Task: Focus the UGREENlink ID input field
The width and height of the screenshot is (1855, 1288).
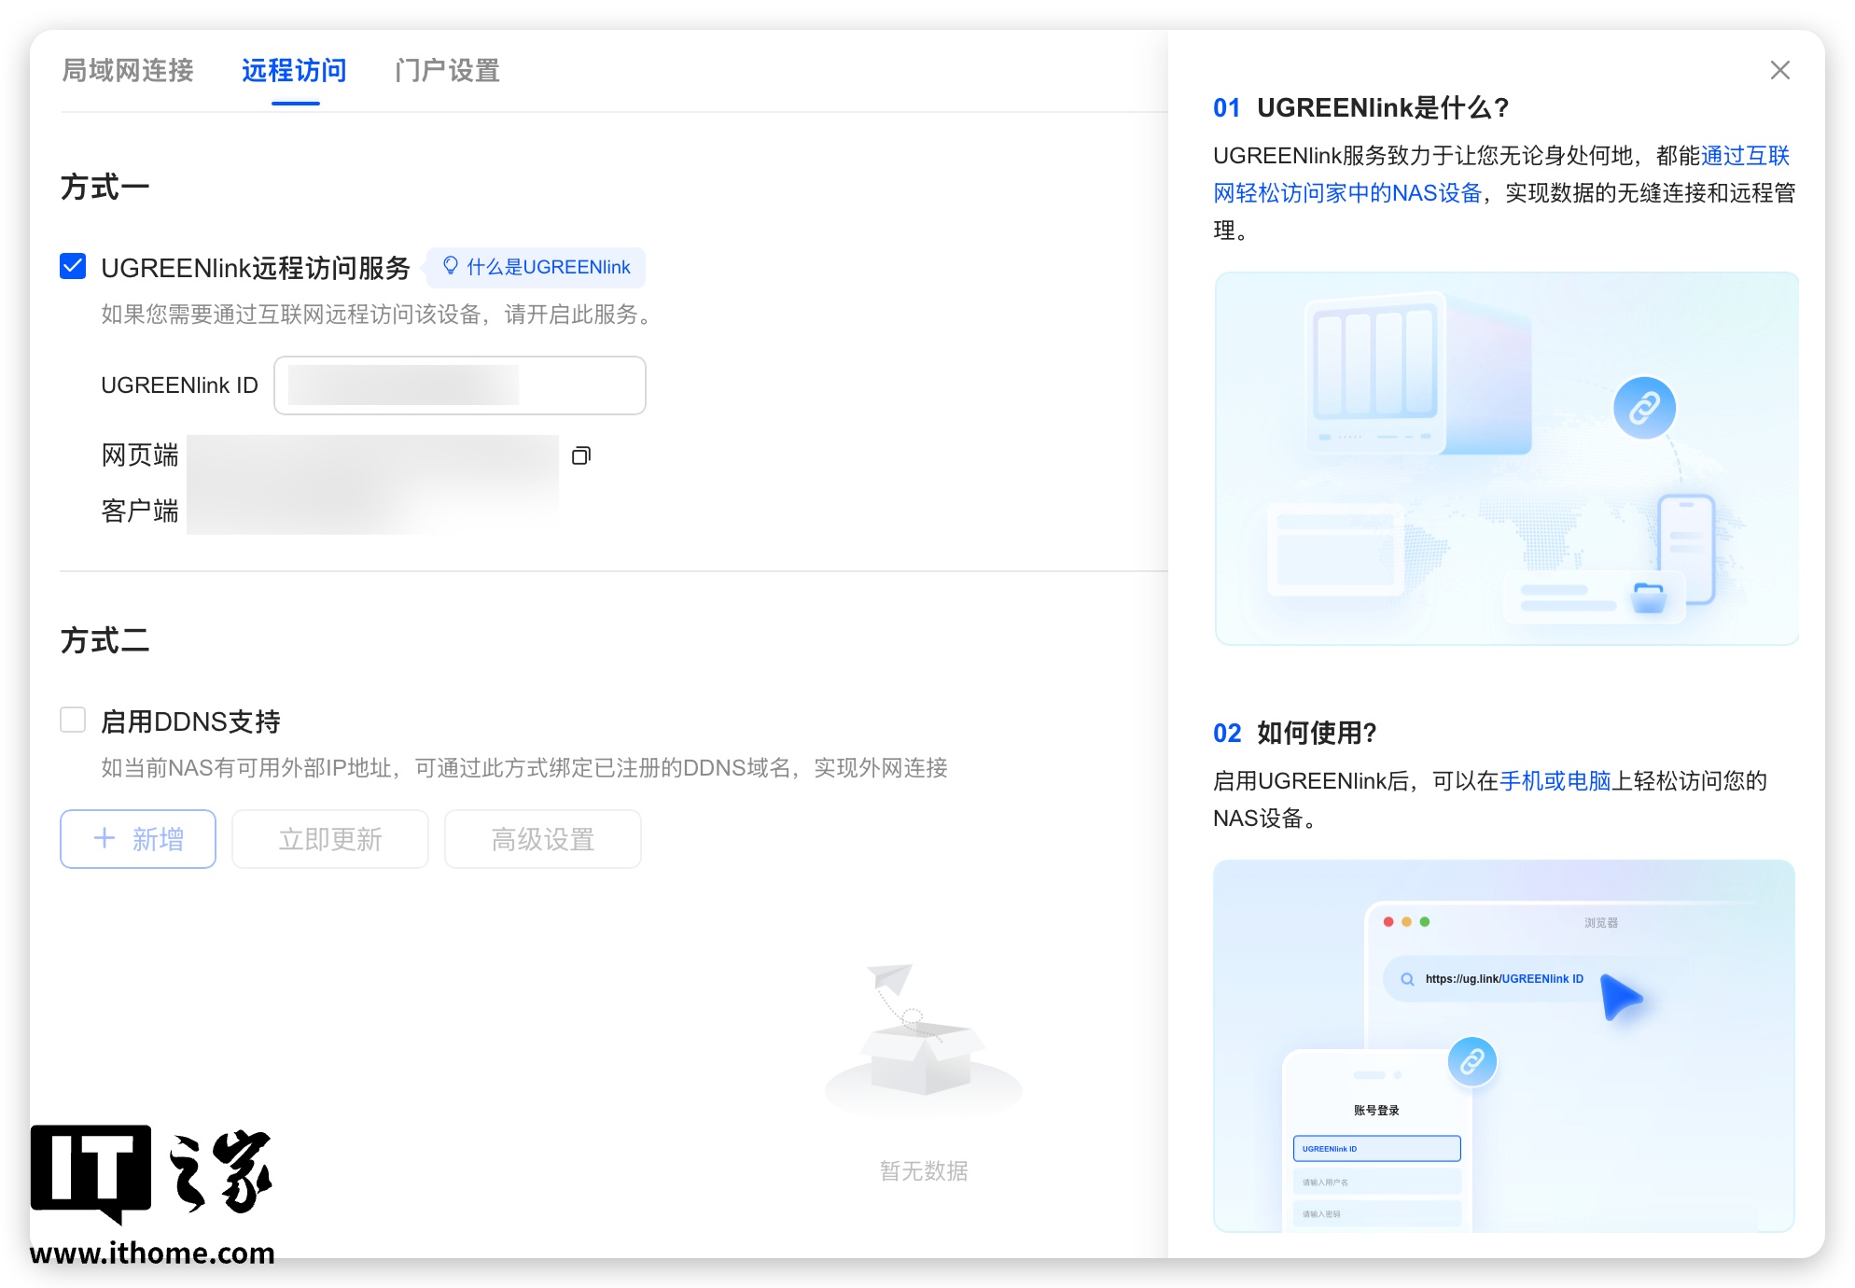Action: 460,385
